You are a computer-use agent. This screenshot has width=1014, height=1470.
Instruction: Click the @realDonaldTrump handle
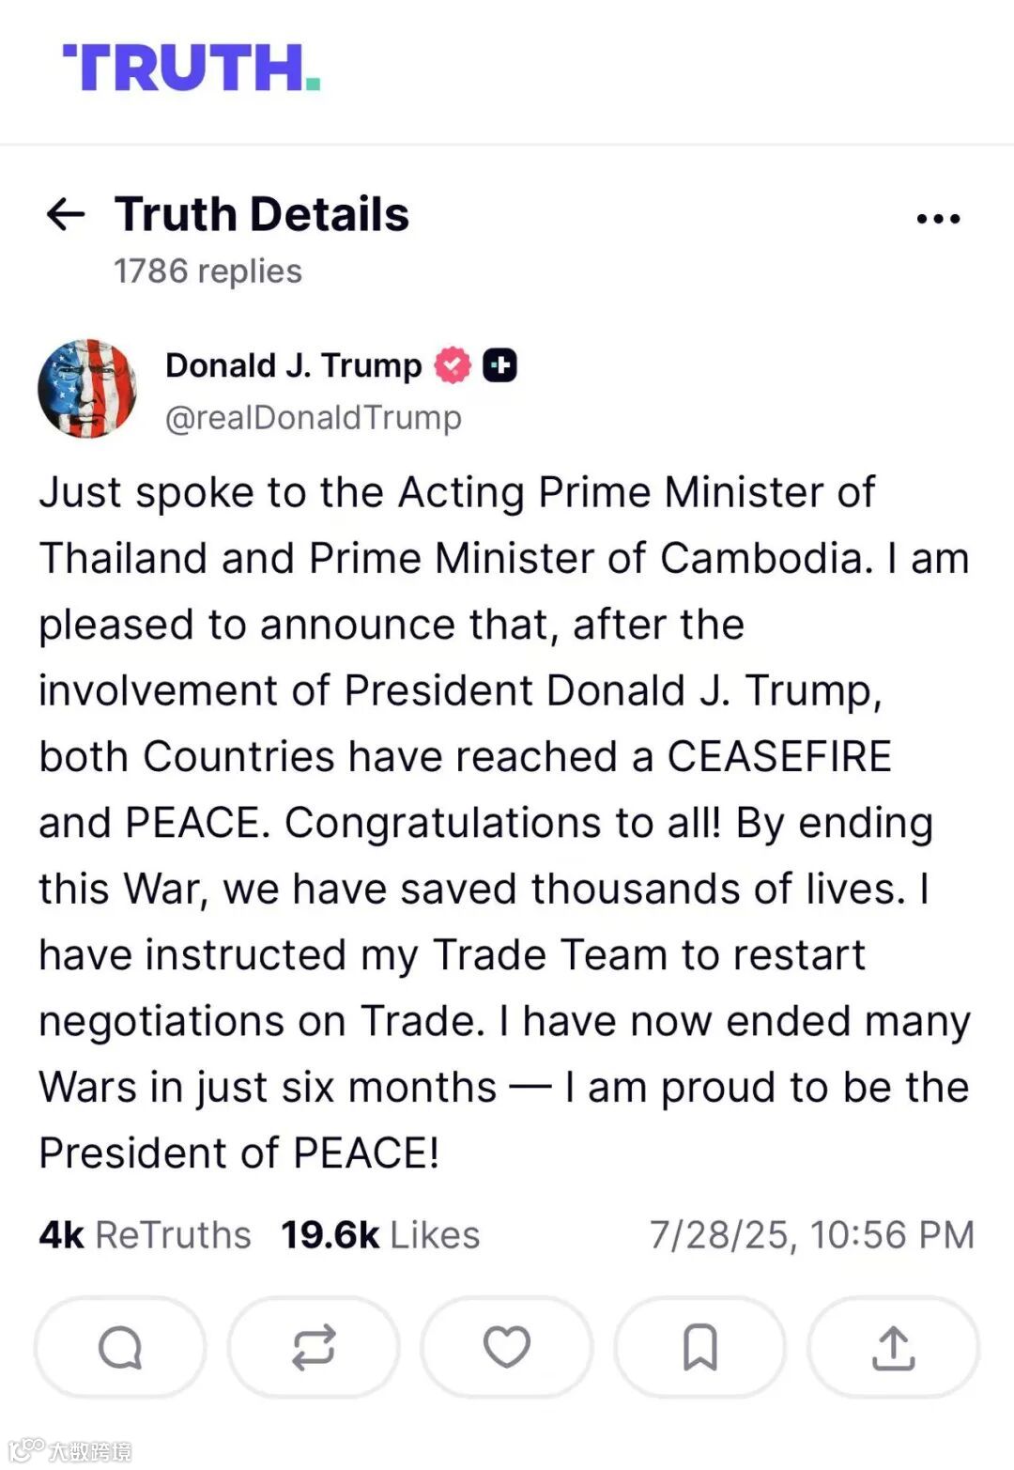point(314,417)
